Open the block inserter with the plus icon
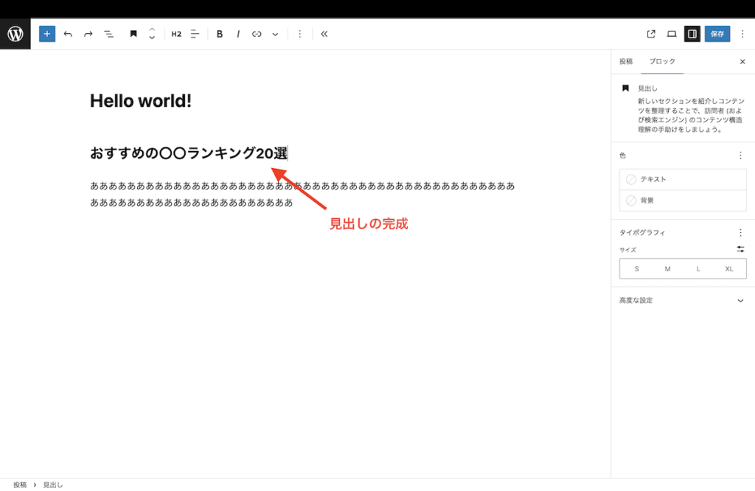Viewport: 755px width, 491px height. click(x=46, y=33)
